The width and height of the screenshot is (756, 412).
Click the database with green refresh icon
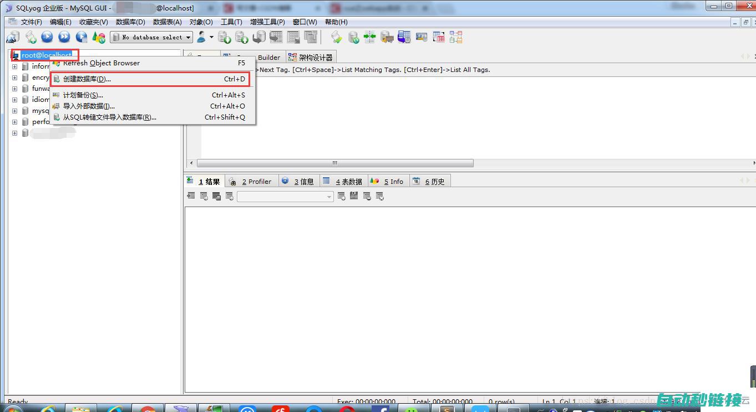pyautogui.click(x=353, y=37)
